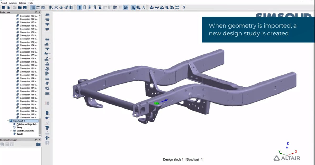Close the Bookmark browser panel
Screen dimensions: 315x165
pyautogui.click(x=39, y=140)
